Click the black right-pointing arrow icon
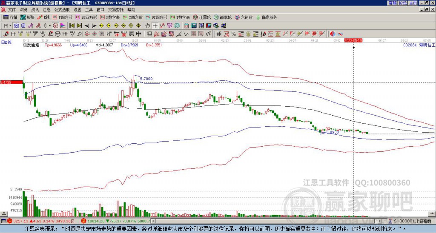Viewport: 436px width, 233px height. [94, 26]
